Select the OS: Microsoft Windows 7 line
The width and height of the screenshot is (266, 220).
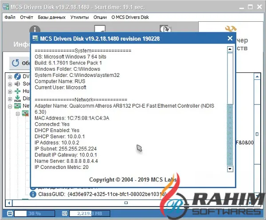tap(70, 56)
